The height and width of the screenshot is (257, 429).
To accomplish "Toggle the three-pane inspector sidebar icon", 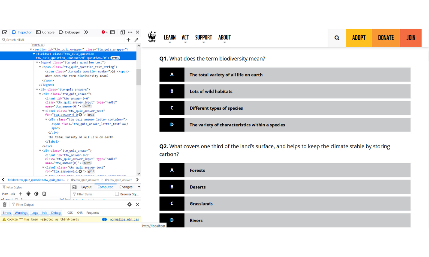I will point(74,187).
